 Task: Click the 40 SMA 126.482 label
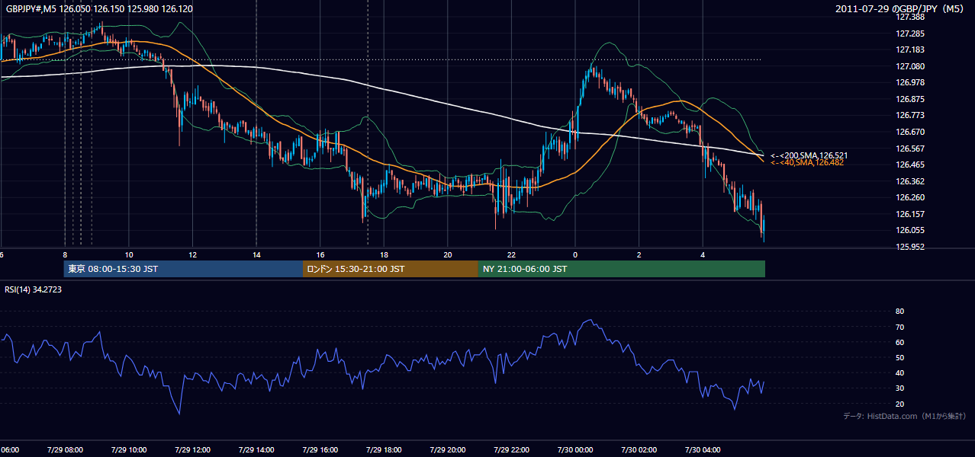tap(806, 163)
